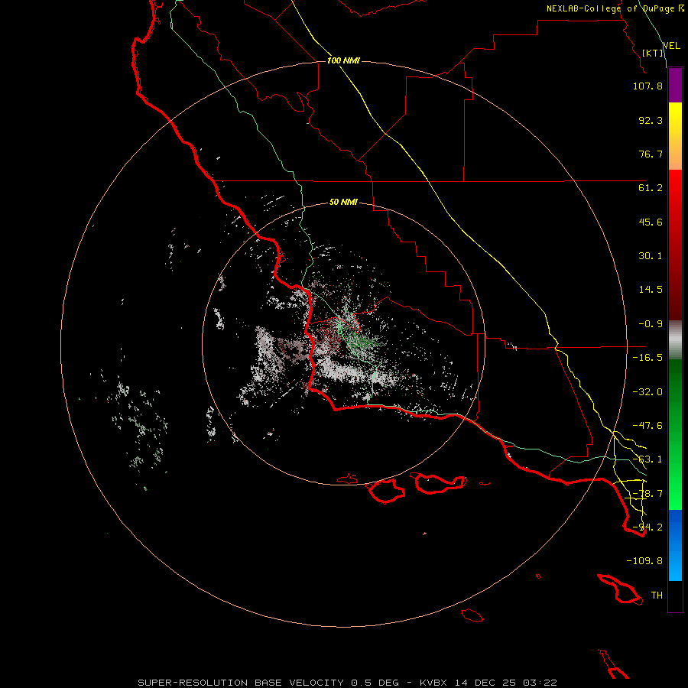Click the 45.6 legend value
This screenshot has width=688, height=688.
coord(651,222)
